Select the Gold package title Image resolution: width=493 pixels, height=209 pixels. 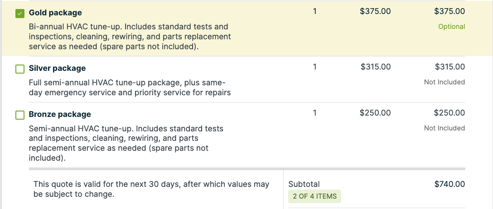55,13
